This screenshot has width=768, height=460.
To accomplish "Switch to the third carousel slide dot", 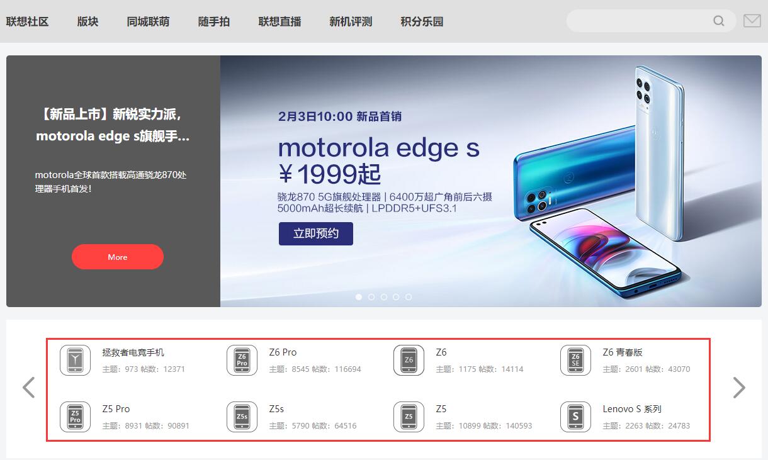I will point(383,297).
